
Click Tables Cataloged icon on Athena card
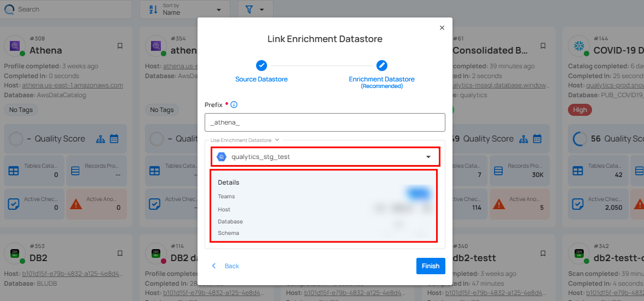pyautogui.click(x=14, y=170)
